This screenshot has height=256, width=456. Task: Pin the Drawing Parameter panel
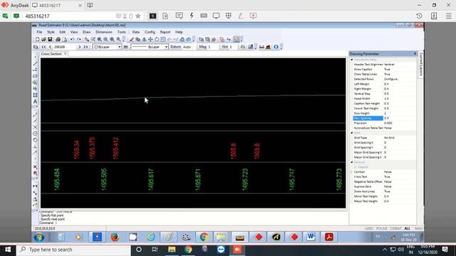tap(415, 54)
